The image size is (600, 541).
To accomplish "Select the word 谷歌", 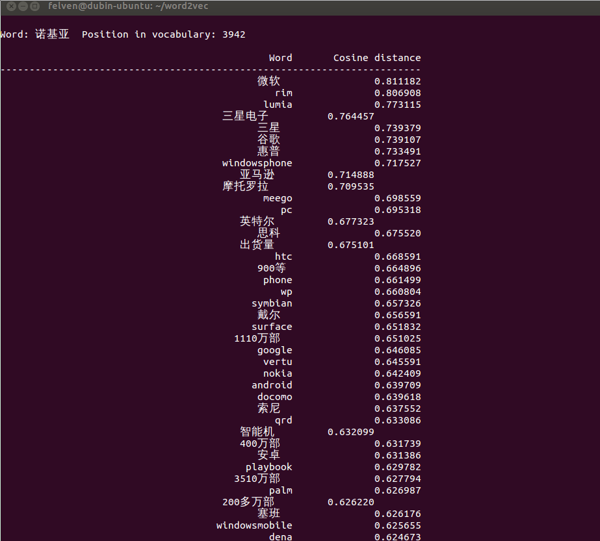I will [268, 139].
